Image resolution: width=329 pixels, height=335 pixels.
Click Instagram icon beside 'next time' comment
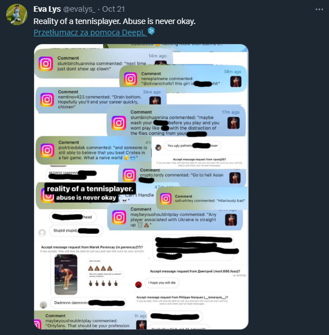tap(46, 63)
